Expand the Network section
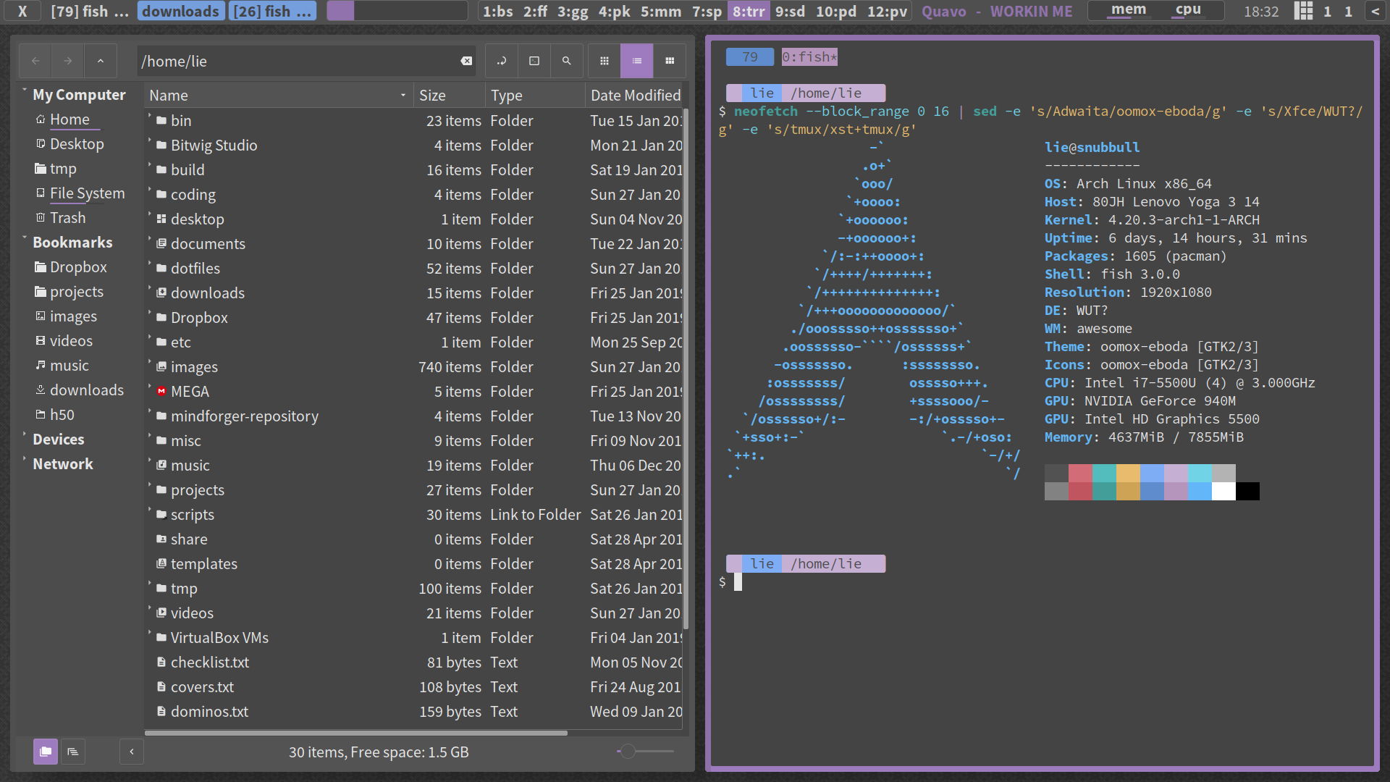Screen dimensions: 1390x782 click(25, 460)
